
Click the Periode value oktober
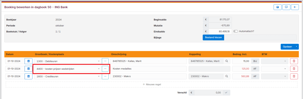[x=60, y=26]
